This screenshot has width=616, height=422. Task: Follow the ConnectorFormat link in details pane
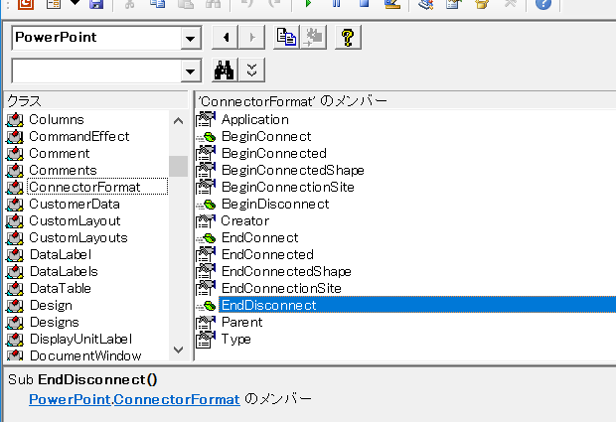[x=177, y=399]
